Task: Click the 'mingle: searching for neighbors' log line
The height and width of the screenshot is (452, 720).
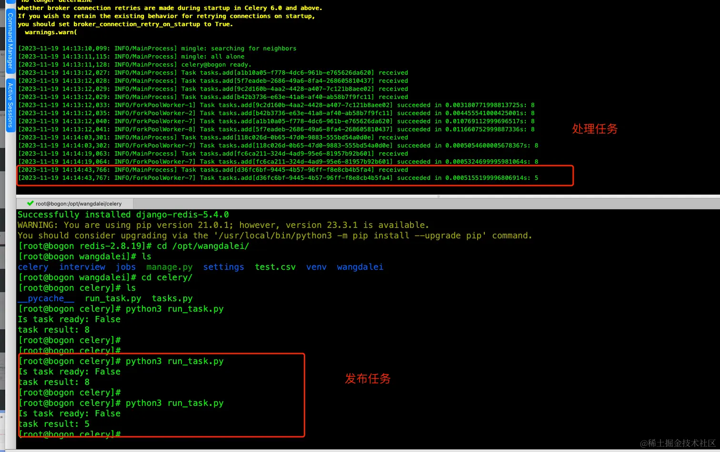Action: 157,49
